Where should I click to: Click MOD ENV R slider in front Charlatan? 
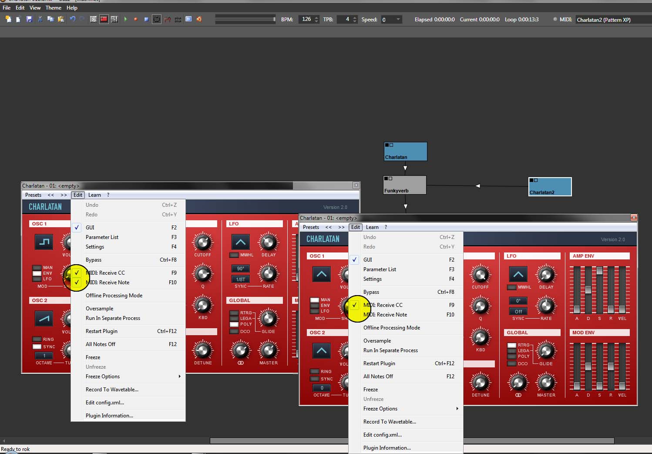click(x=611, y=367)
